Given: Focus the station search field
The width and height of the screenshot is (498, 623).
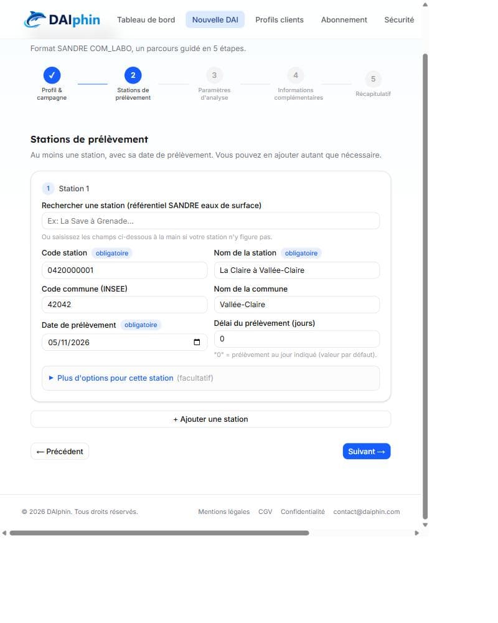Looking at the screenshot, I should click(210, 221).
